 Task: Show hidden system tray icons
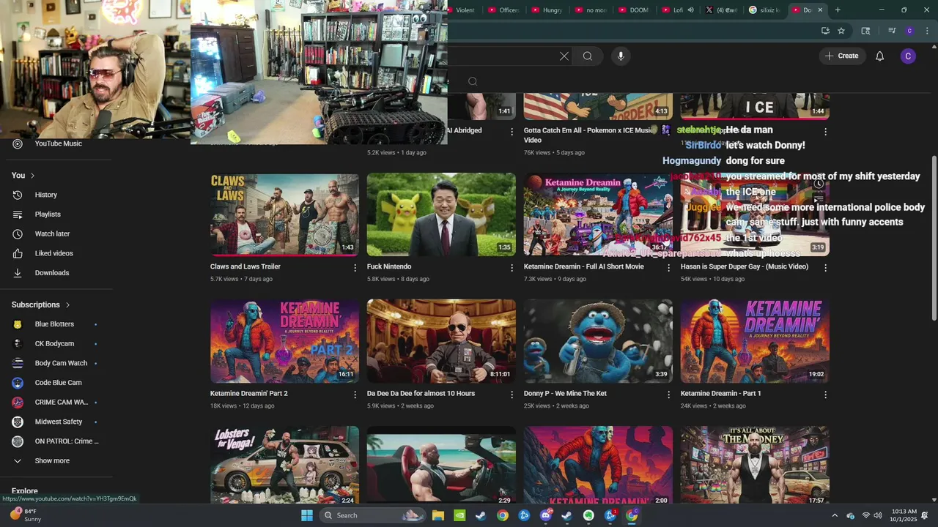tap(834, 516)
